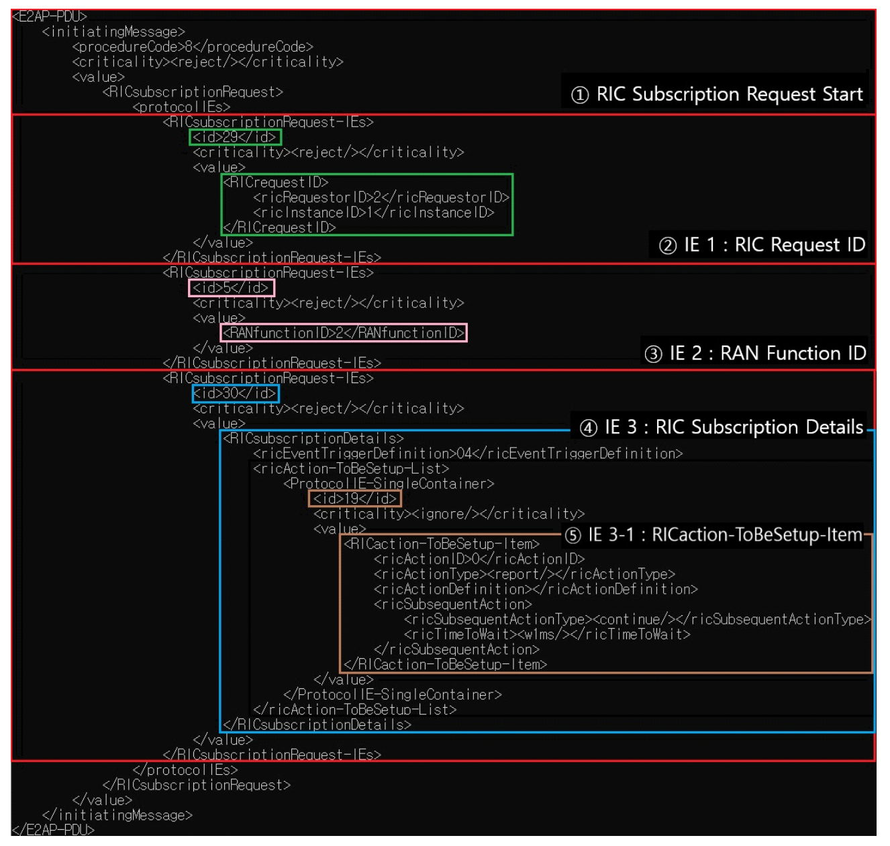Click the pink-boxed id 5 tag
890x846 pixels.
click(232, 288)
